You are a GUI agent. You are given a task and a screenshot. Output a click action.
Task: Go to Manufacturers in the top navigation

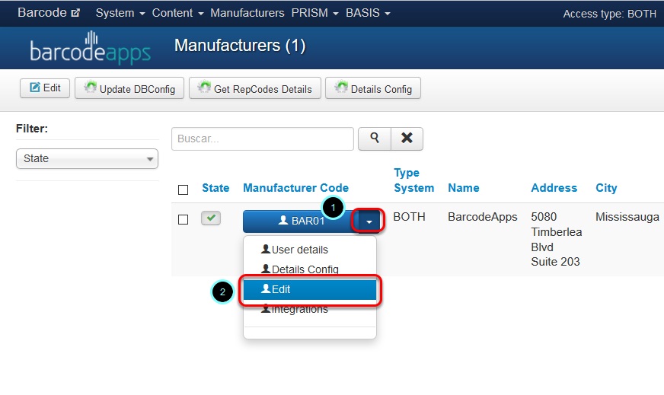(x=247, y=13)
